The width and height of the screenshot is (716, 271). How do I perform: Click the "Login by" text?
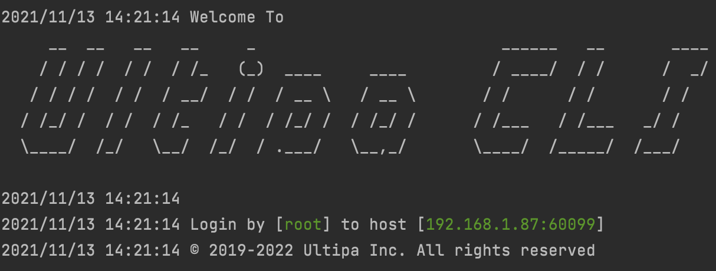tap(228, 224)
